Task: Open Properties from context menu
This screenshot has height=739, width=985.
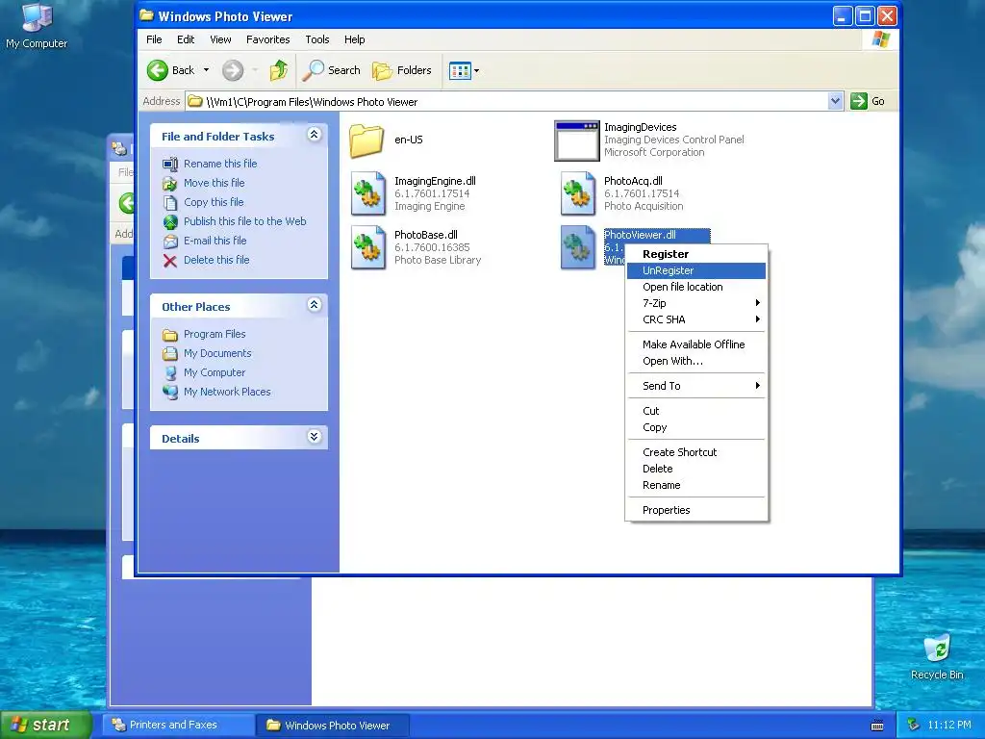Action: click(696, 510)
